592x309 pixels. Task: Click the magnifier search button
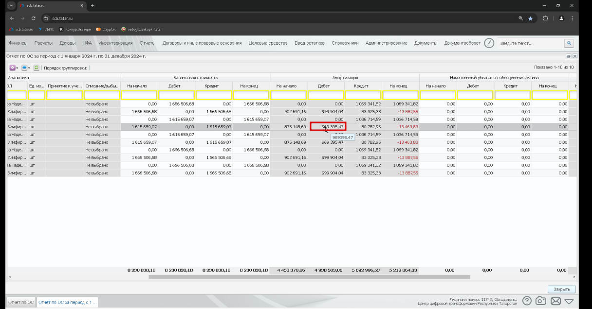pyautogui.click(x=569, y=43)
